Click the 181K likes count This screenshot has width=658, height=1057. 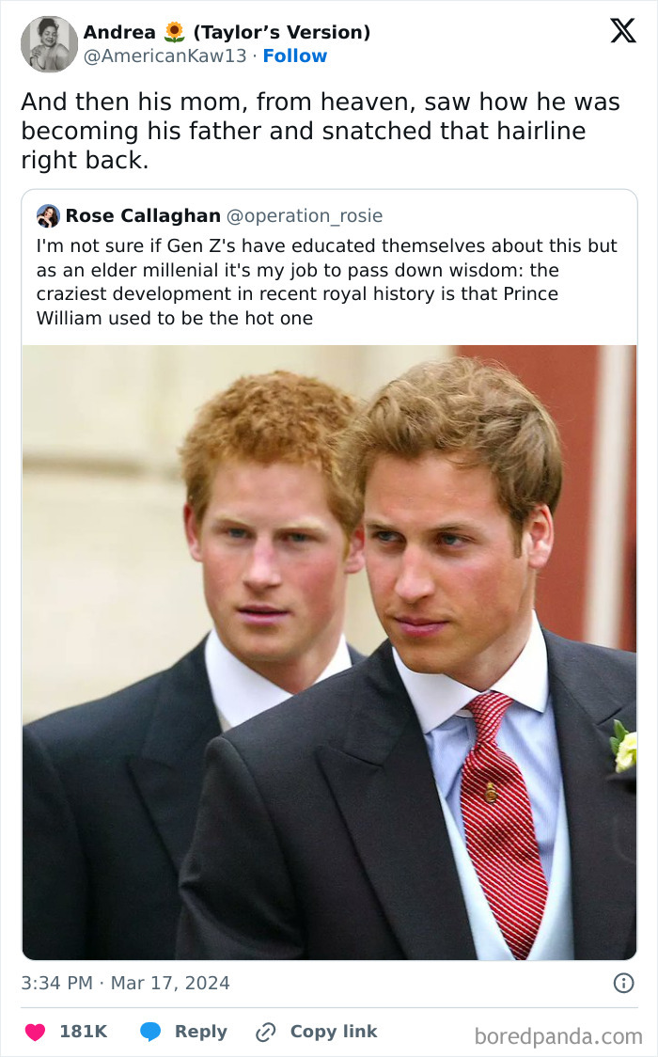(83, 1032)
